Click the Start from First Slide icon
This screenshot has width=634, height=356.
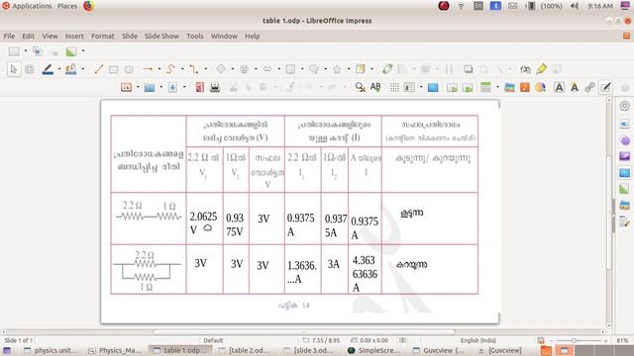coord(452,87)
